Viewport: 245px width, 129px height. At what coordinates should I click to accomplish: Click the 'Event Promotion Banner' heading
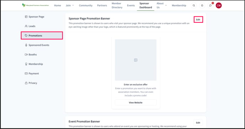pyautogui.click(x=84, y=121)
